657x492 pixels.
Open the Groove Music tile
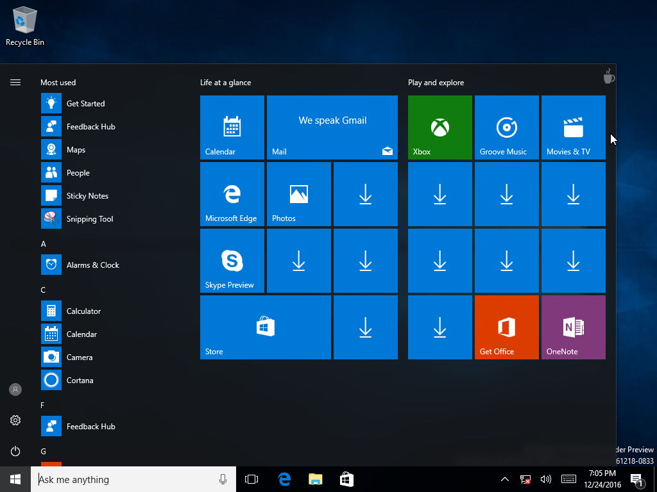pos(507,127)
